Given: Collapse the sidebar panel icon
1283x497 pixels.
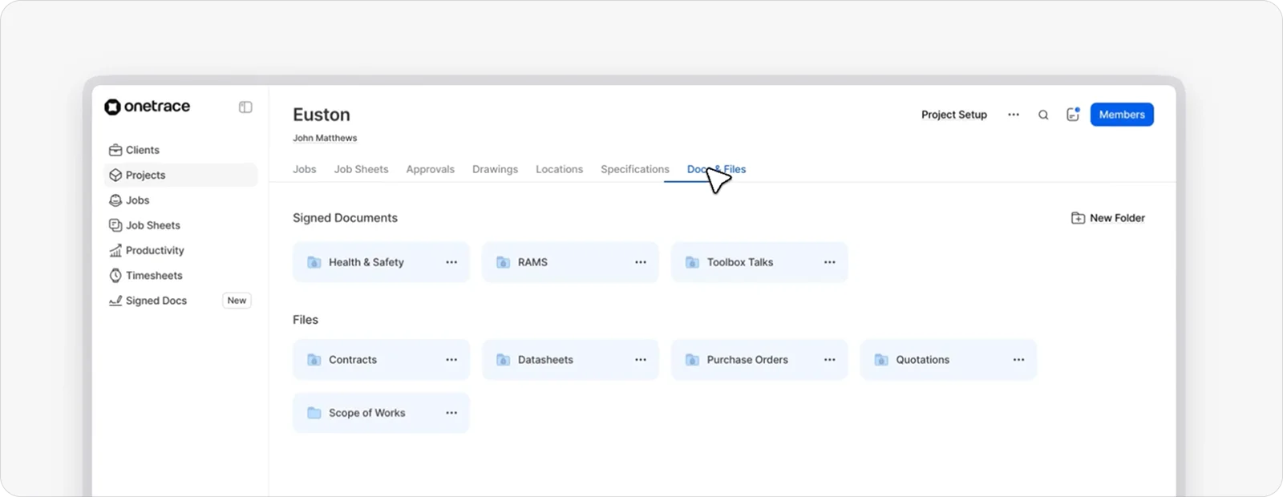Looking at the screenshot, I should (245, 107).
